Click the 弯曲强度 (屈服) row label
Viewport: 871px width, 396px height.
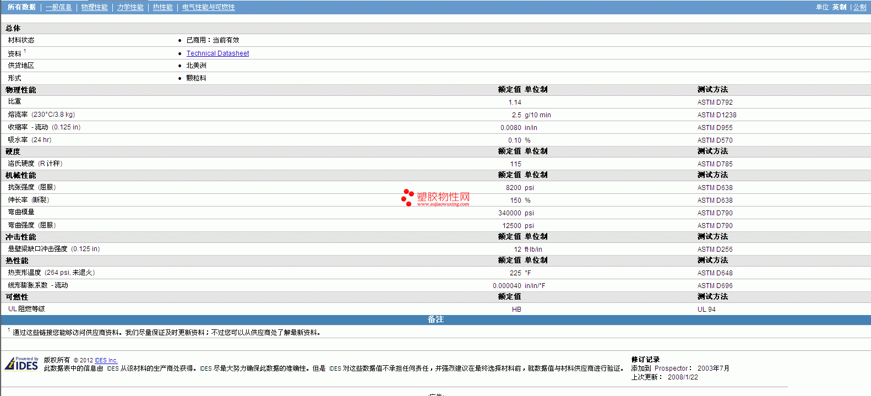click(32, 225)
